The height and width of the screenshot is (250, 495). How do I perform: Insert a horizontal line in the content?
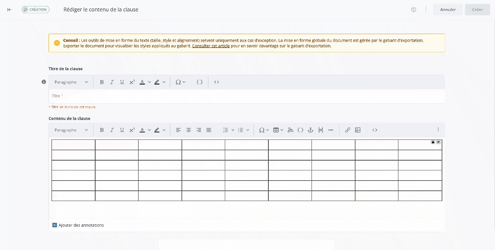(x=331, y=130)
